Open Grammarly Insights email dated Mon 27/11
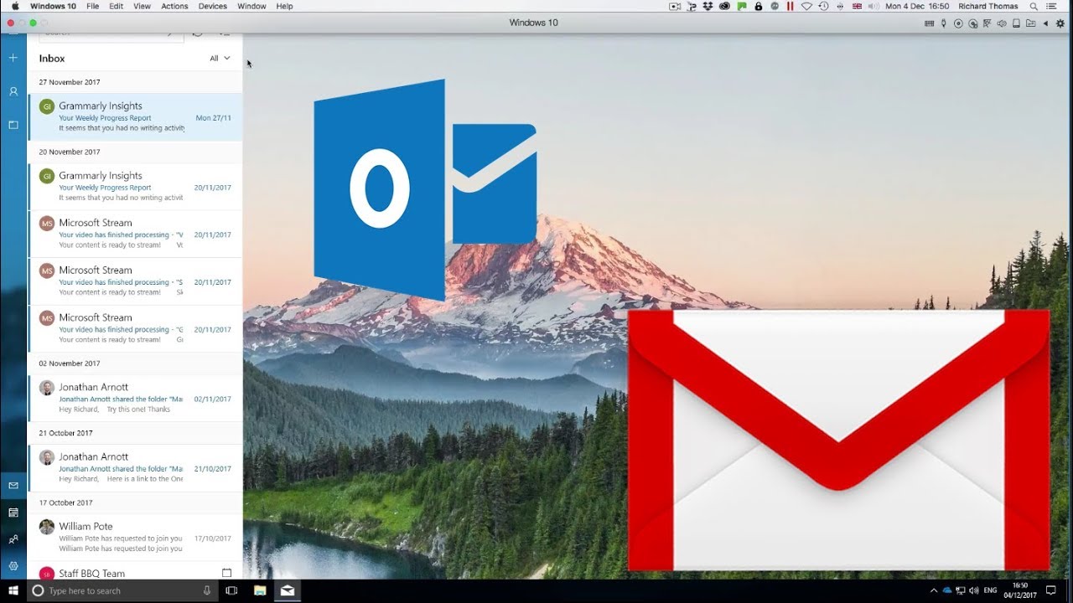 pyautogui.click(x=135, y=117)
